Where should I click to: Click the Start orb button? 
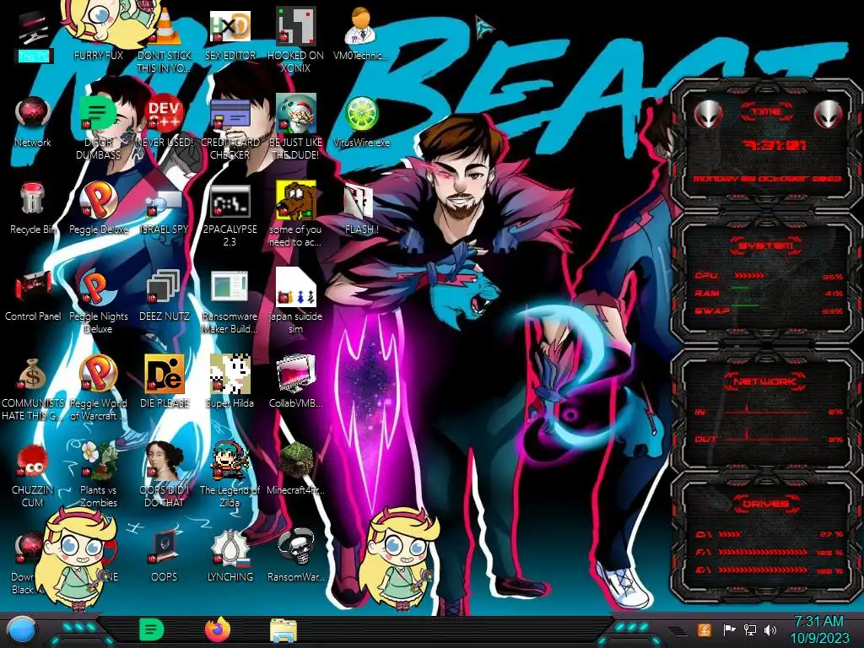point(21,630)
